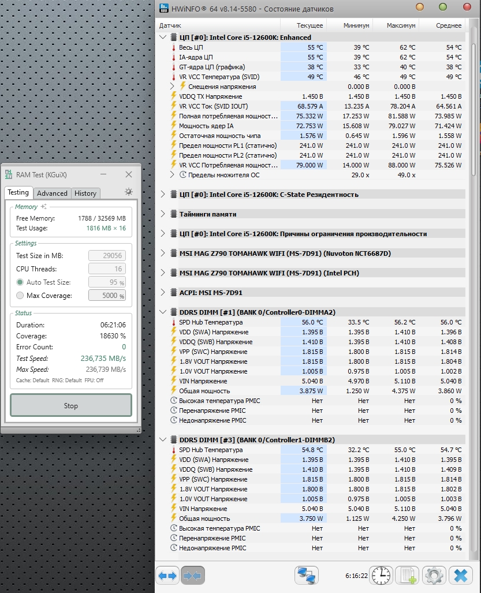Click the orange window button in HWiNFO title
This screenshot has width=481, height=593.
point(420,7)
